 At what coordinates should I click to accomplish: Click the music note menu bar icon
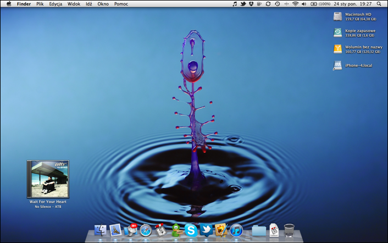coord(235,4)
